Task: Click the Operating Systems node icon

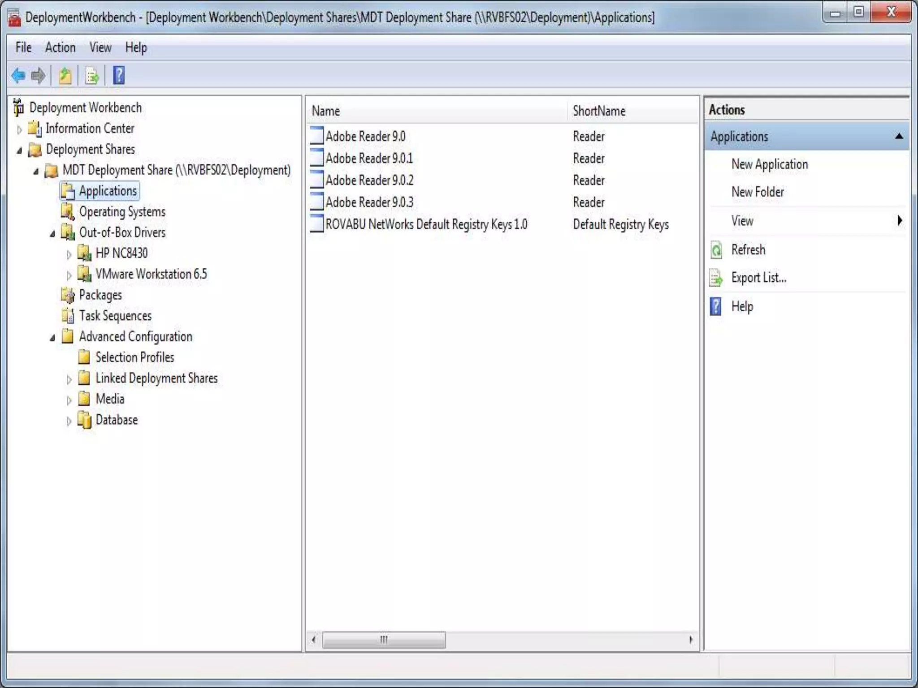Action: pos(68,212)
